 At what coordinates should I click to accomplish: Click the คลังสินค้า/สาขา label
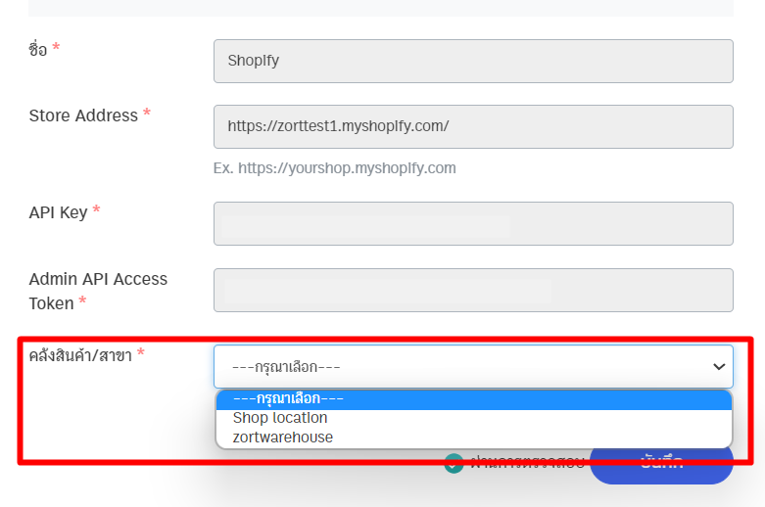point(80,354)
